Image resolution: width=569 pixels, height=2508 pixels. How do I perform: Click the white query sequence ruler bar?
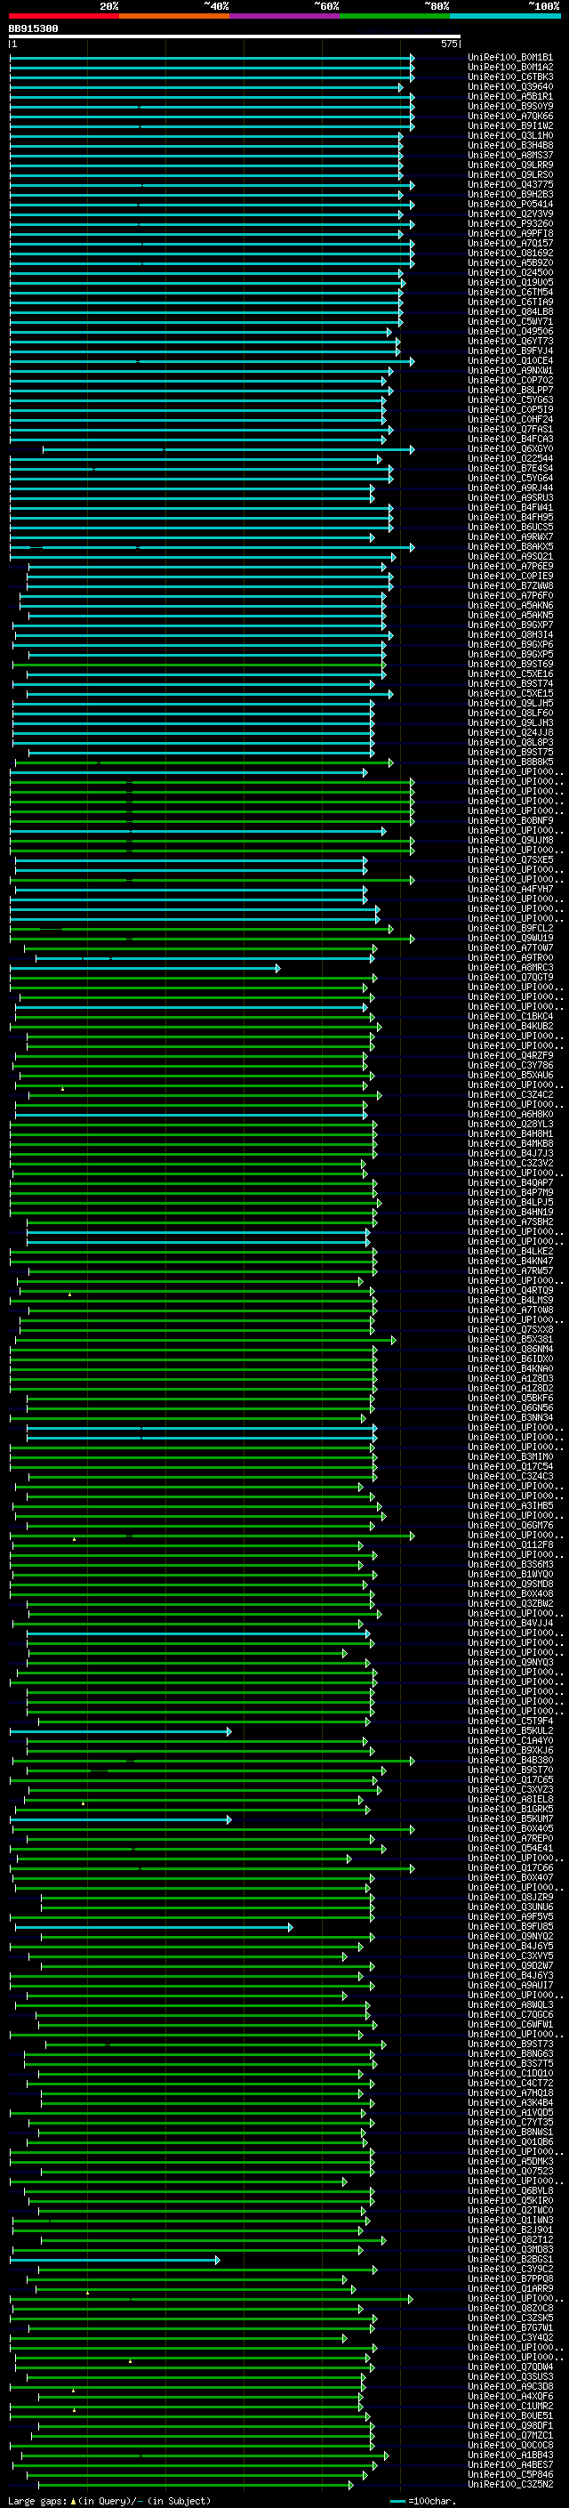(x=235, y=36)
